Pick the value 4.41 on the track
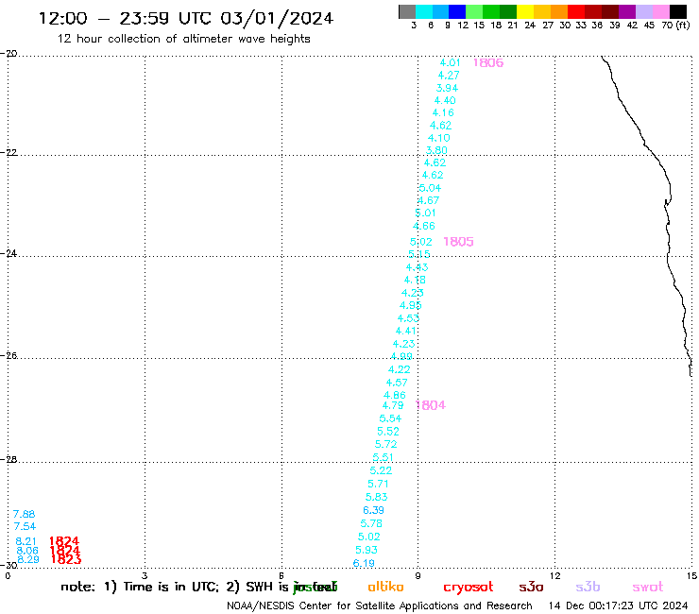Image resolution: width=699 pixels, height=614 pixels. pos(405,331)
